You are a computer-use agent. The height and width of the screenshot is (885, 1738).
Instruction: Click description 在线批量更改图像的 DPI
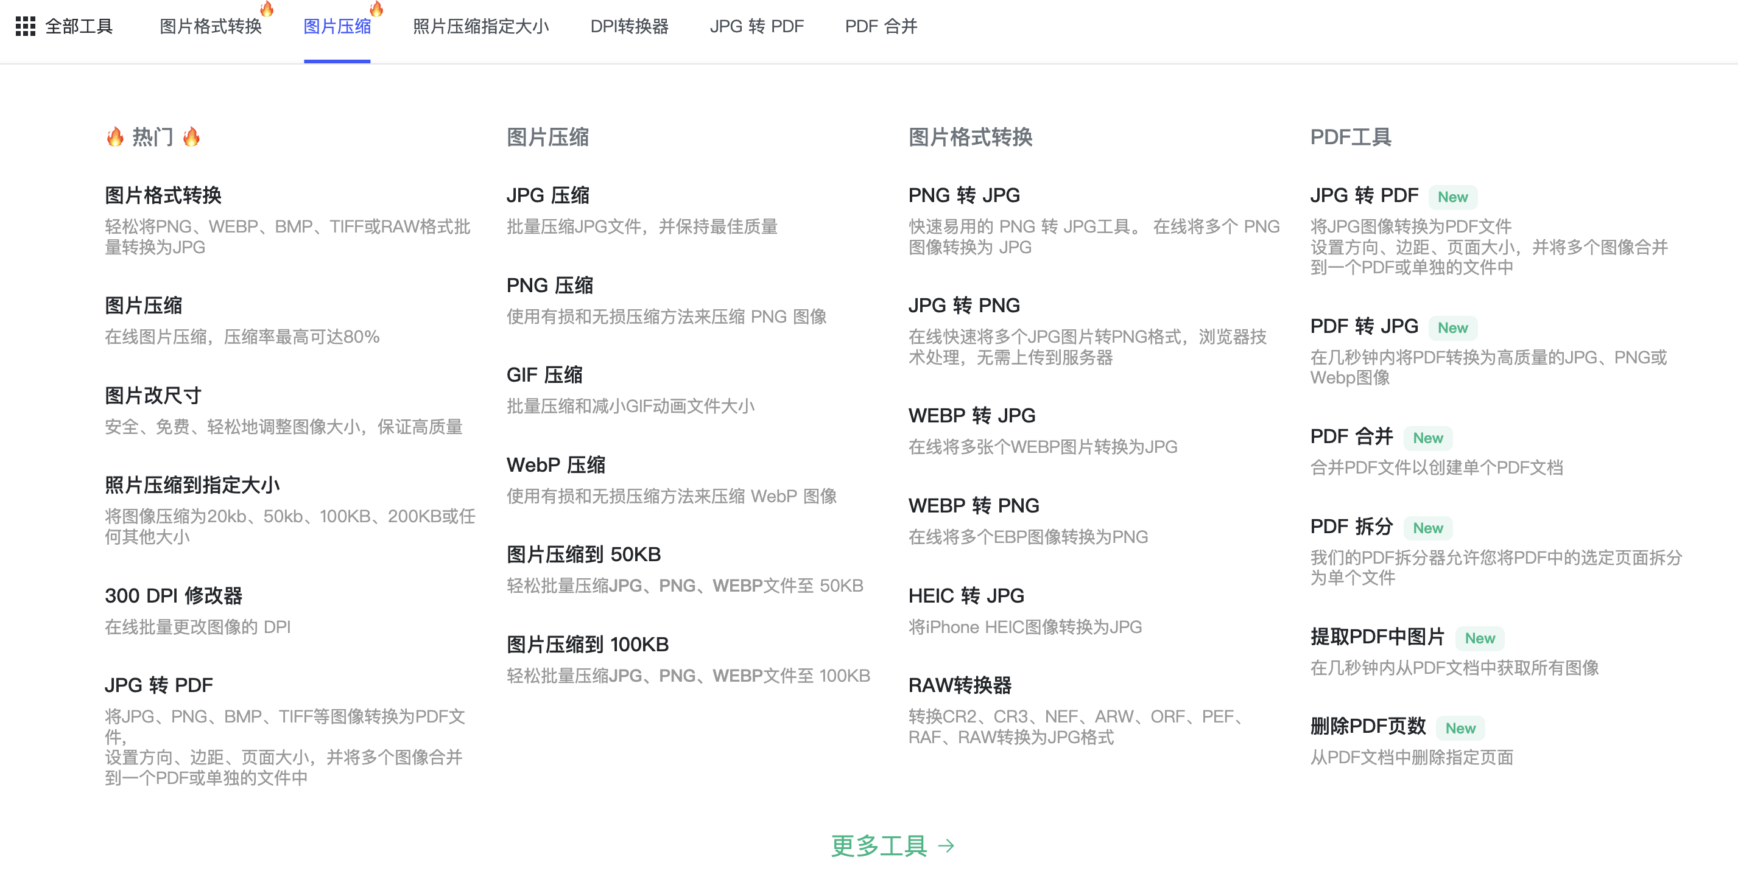pos(198,628)
